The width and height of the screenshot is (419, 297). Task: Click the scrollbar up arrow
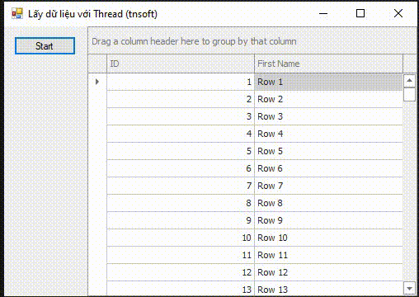tap(409, 81)
